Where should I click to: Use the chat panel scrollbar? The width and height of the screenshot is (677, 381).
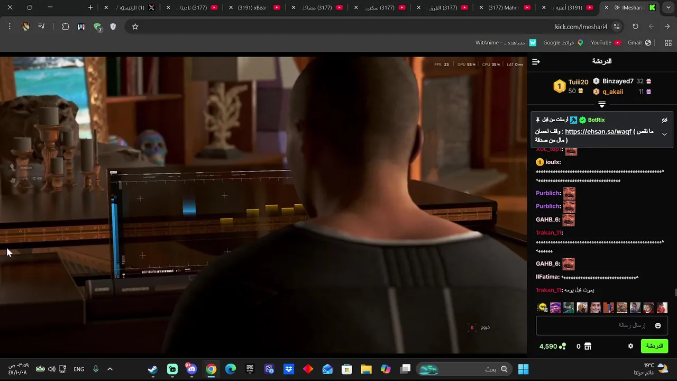[675, 293]
